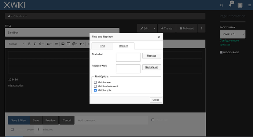Apply Strikethrough formatting
The image size is (253, 137).
click(40, 44)
